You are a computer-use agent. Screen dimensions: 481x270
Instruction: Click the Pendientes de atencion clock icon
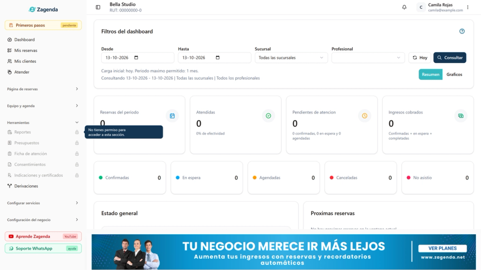point(365,116)
